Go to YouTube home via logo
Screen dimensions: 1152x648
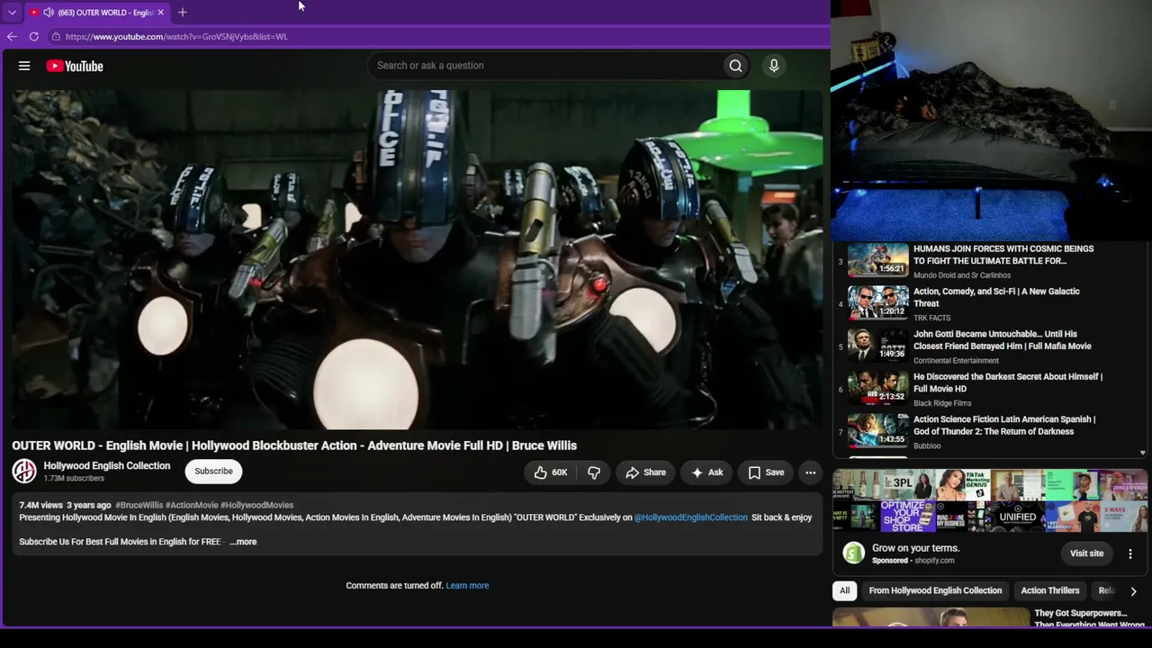pyautogui.click(x=75, y=66)
